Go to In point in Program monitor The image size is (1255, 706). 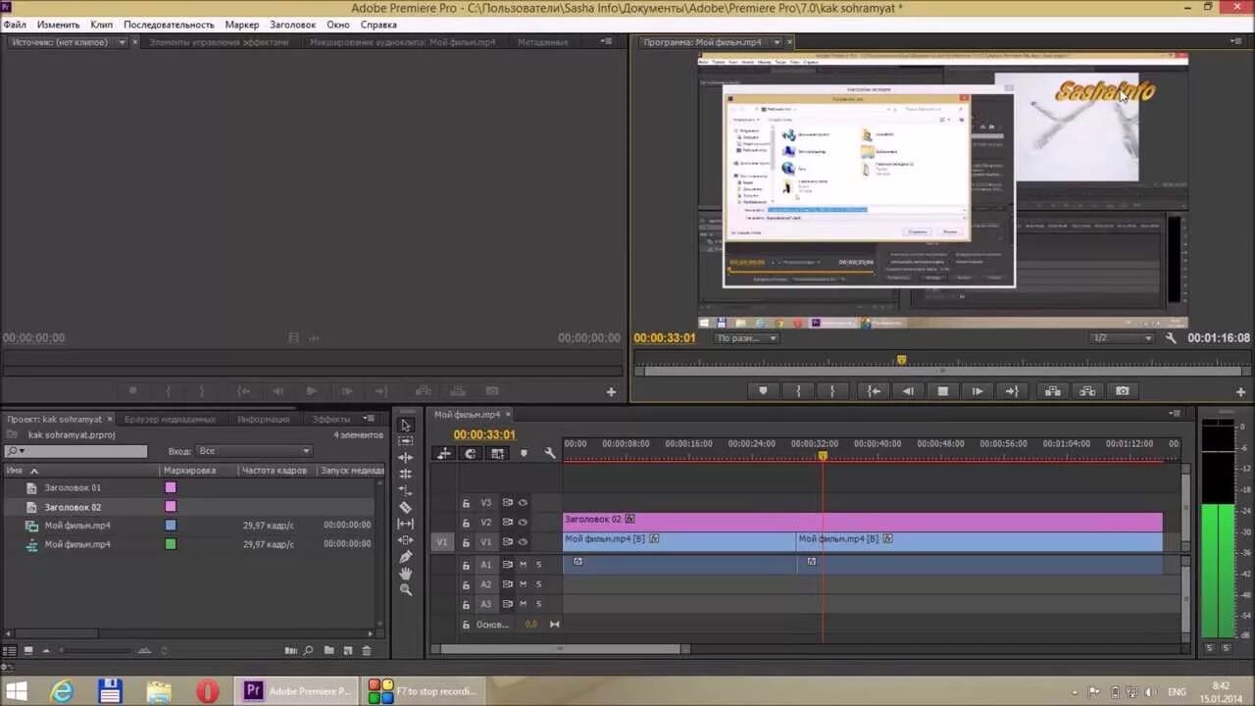(x=873, y=390)
